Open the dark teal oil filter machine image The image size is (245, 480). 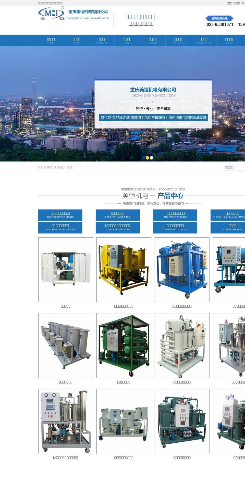point(182,421)
